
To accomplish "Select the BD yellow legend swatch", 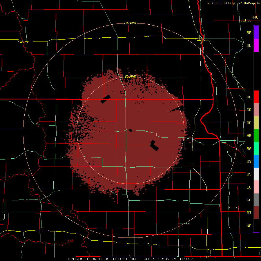I will (x=256, y=123).
